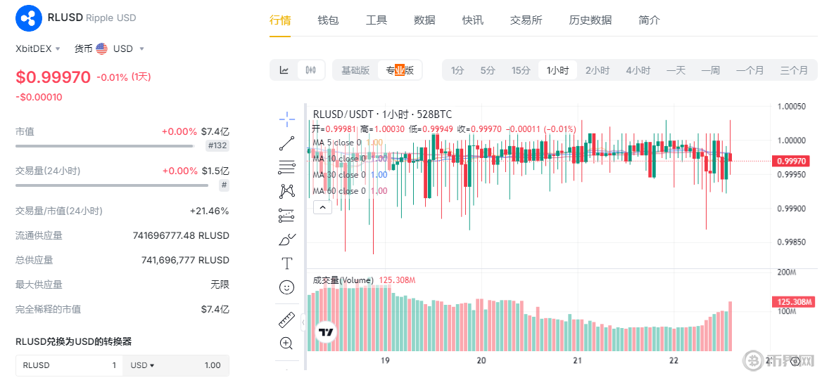The height and width of the screenshot is (380, 822).
Task: Open the Fibonacci retracement tool
Action: (x=286, y=167)
